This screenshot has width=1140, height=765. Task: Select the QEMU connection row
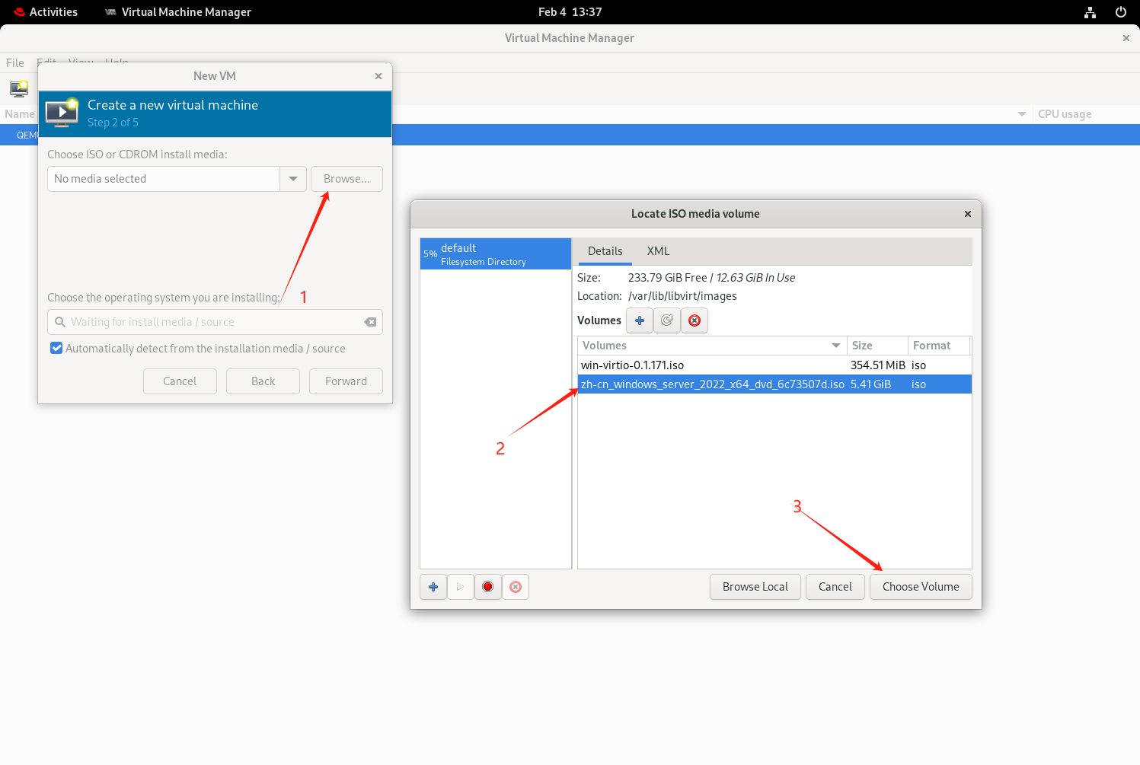(570, 135)
